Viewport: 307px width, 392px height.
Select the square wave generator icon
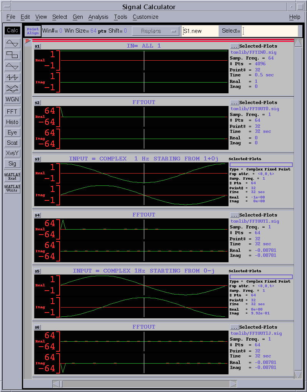coord(12,55)
